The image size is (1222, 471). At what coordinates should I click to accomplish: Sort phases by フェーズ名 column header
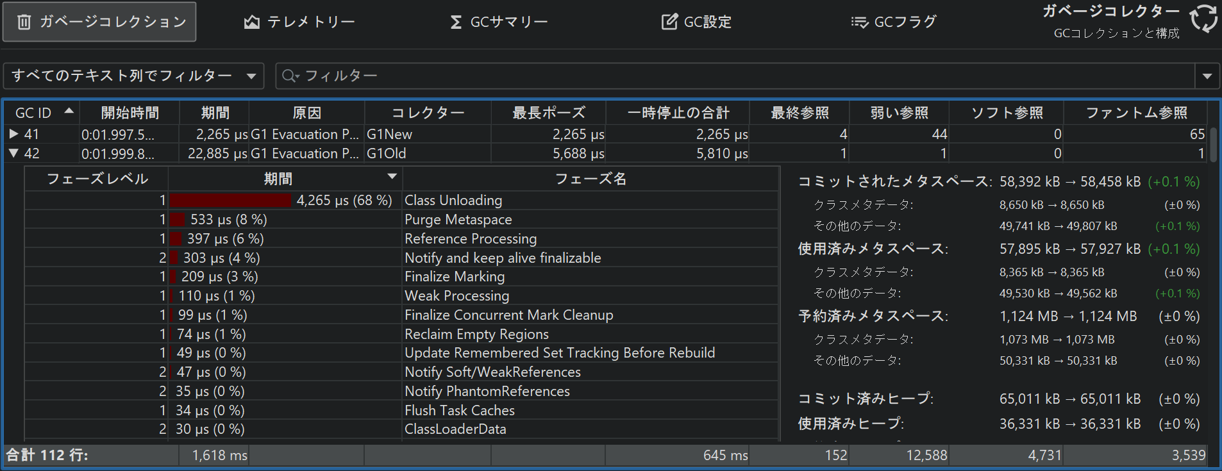(x=590, y=179)
